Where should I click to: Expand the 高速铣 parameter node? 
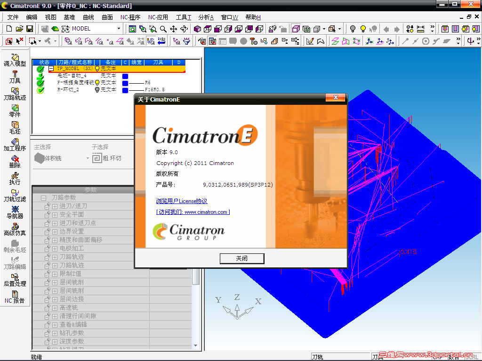click(55, 308)
